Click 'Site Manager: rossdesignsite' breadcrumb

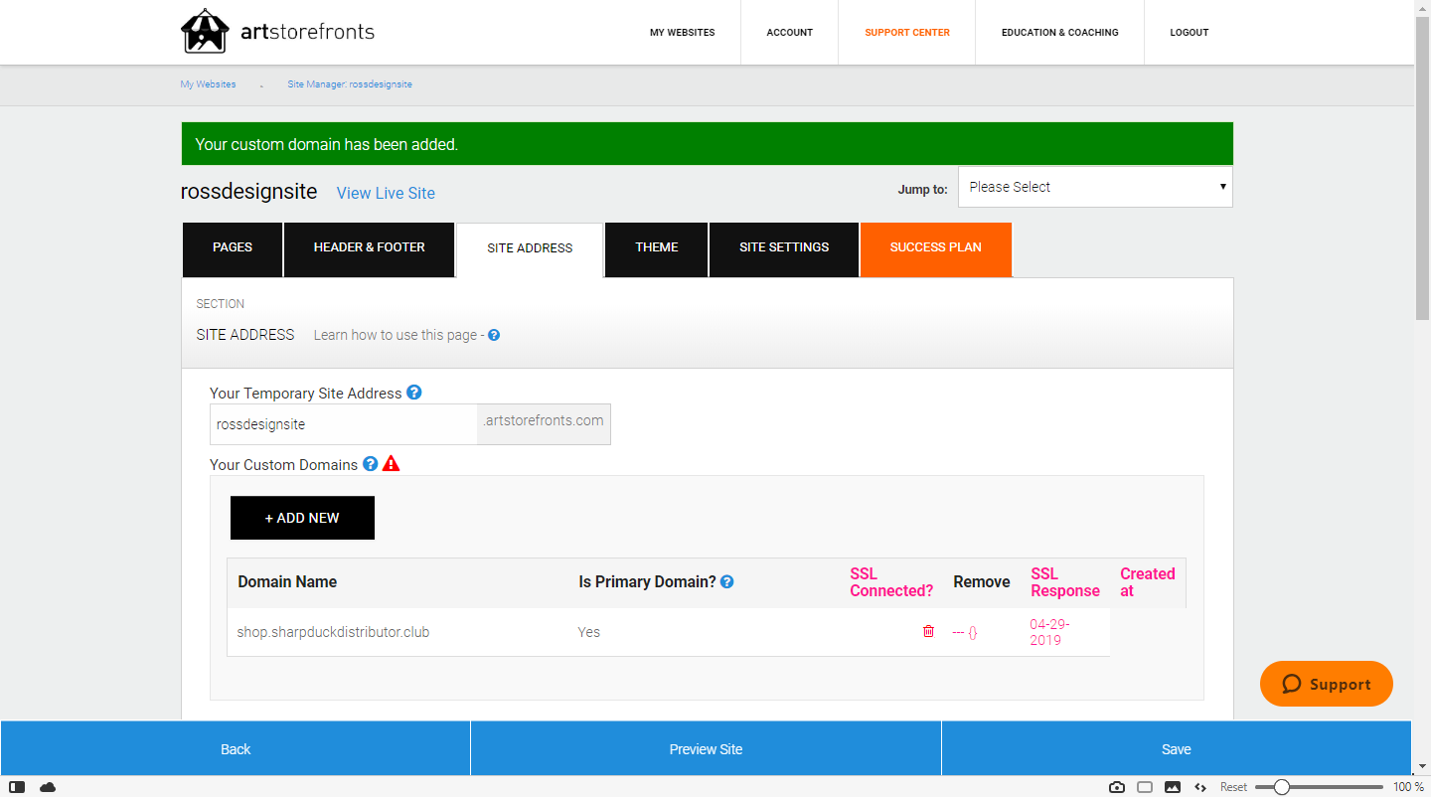point(350,84)
